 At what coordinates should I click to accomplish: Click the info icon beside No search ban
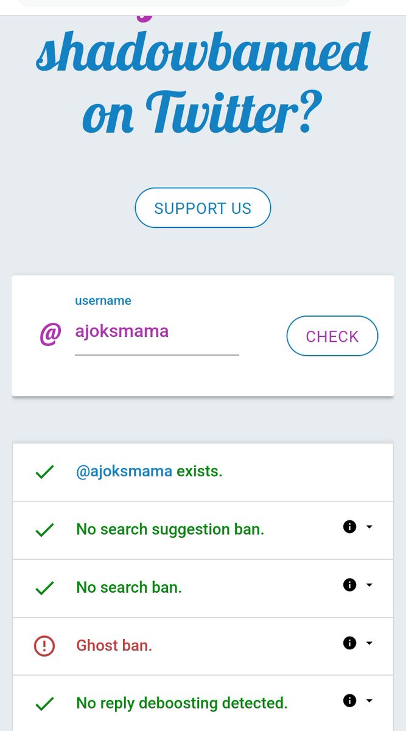coord(349,585)
